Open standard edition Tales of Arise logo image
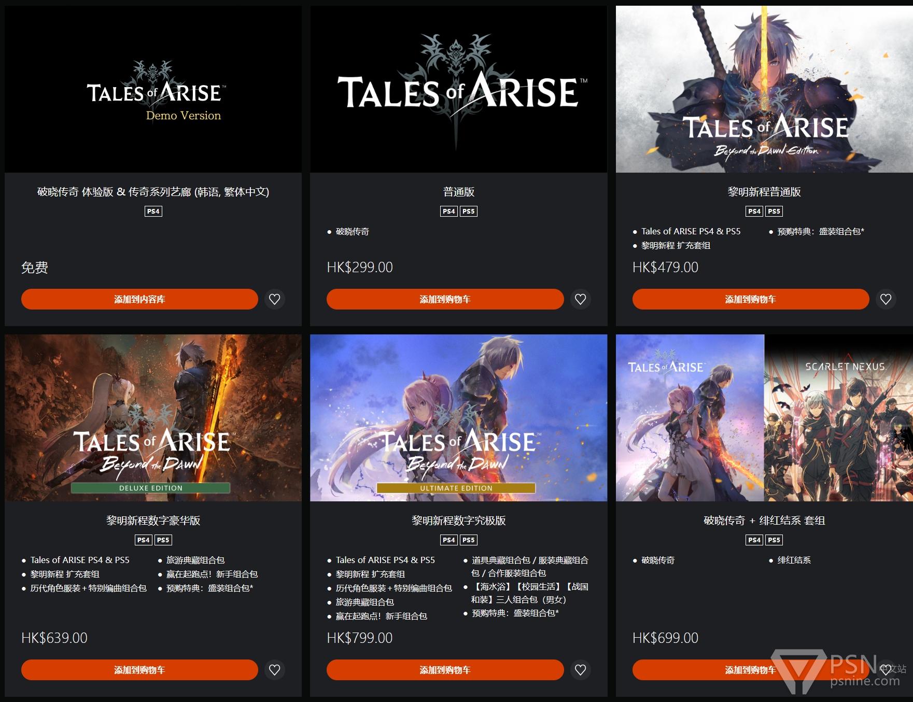Screen dimensions: 913x702 459,89
